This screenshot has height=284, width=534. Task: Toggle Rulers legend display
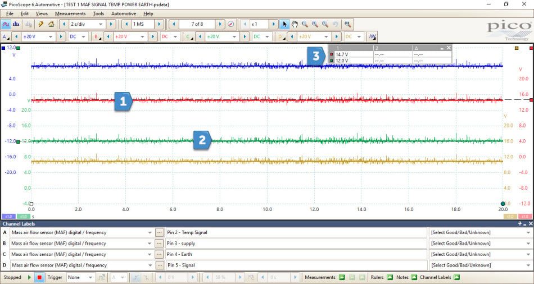tap(390, 277)
